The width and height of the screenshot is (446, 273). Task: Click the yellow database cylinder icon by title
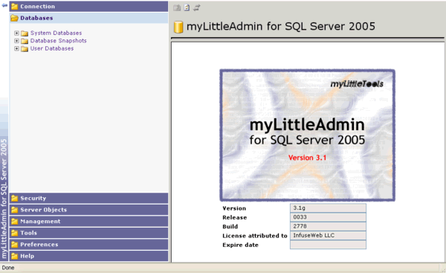click(178, 27)
